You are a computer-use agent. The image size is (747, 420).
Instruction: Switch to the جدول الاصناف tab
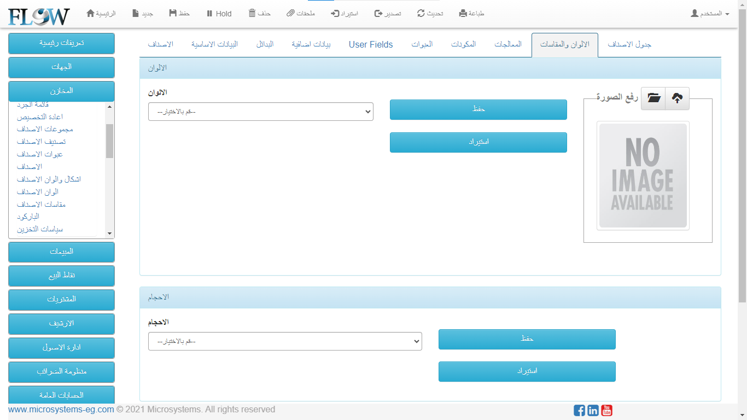[629, 45]
